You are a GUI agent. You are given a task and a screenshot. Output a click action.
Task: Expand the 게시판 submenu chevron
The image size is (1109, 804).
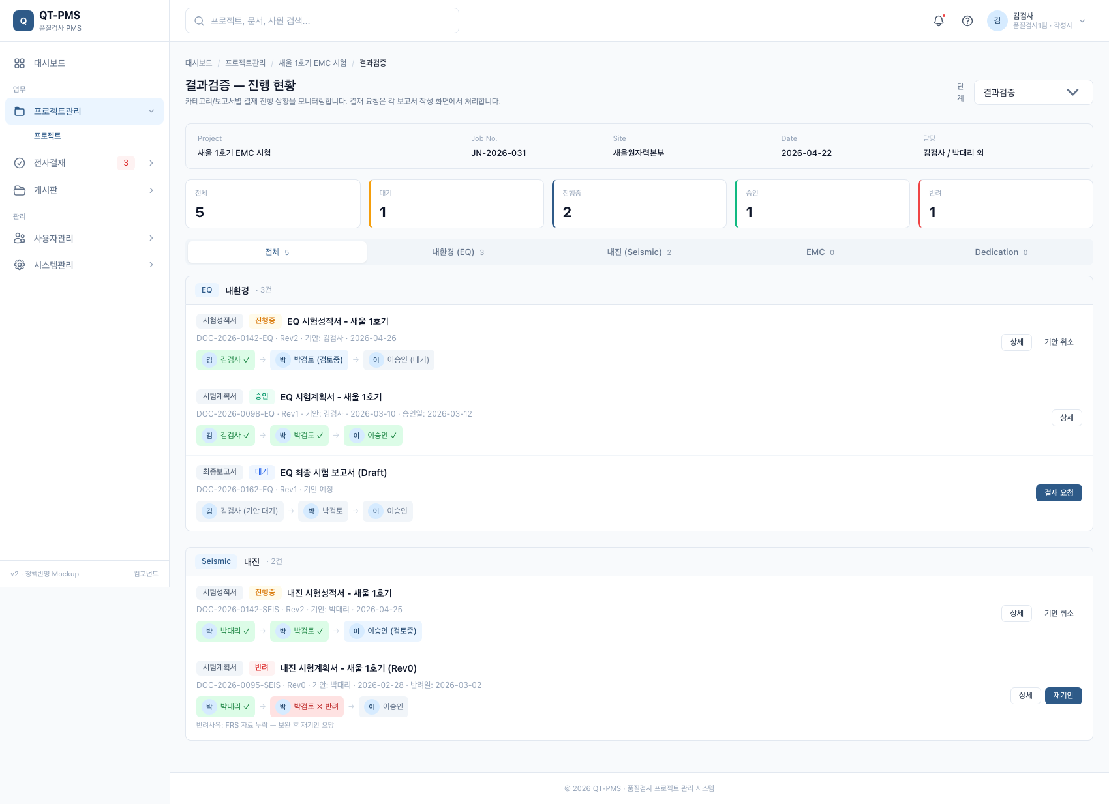151,190
